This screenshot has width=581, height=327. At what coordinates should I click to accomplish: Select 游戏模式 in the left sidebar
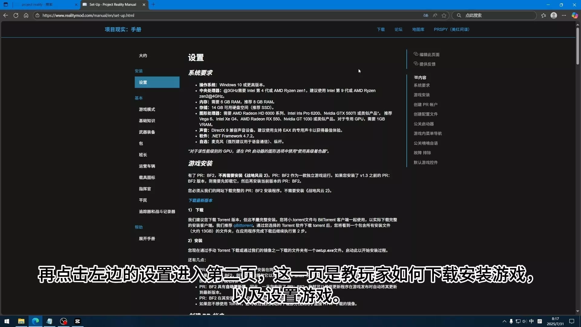click(147, 109)
